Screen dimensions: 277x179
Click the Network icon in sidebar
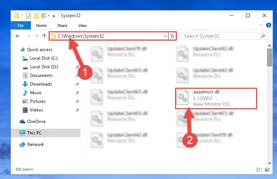[22, 144]
